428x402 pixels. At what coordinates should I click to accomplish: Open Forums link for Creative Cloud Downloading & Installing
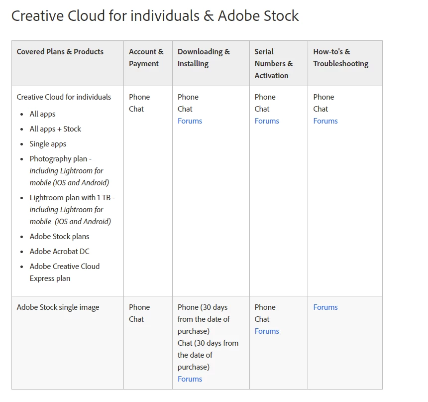(190, 121)
